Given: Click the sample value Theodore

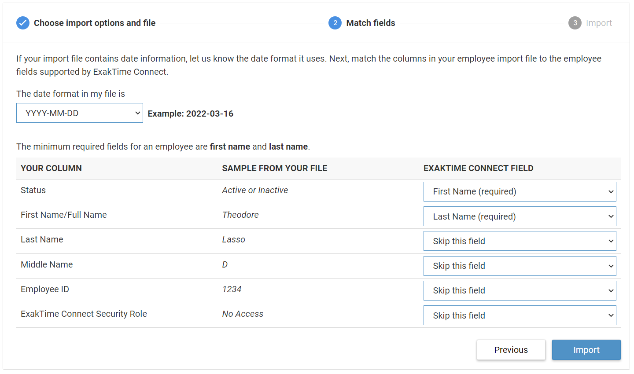Looking at the screenshot, I should tap(240, 215).
